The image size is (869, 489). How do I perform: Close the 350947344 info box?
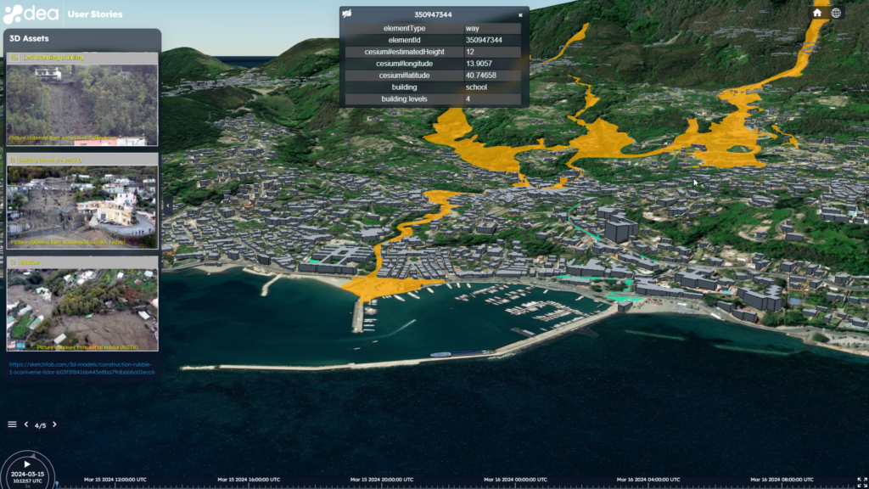pyautogui.click(x=520, y=14)
